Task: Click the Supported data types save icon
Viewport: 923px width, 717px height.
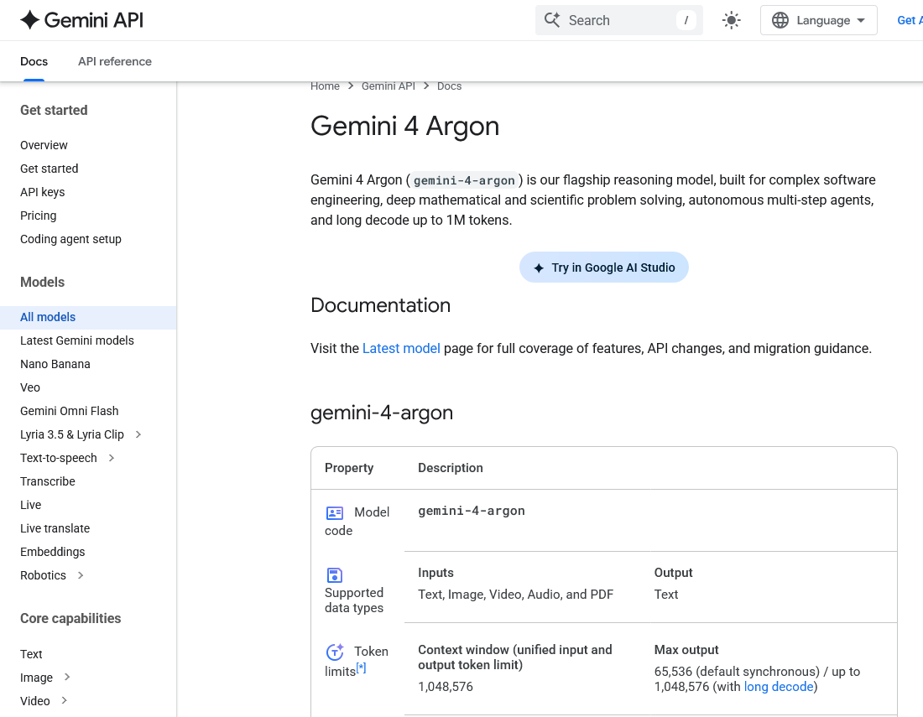Action: pyautogui.click(x=334, y=574)
